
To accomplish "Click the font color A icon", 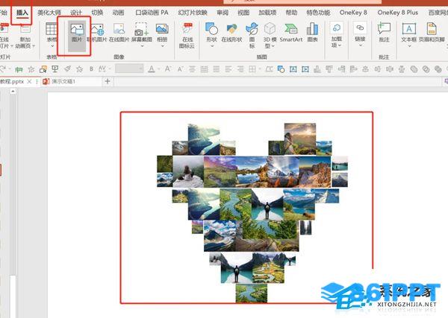I will point(152,69).
